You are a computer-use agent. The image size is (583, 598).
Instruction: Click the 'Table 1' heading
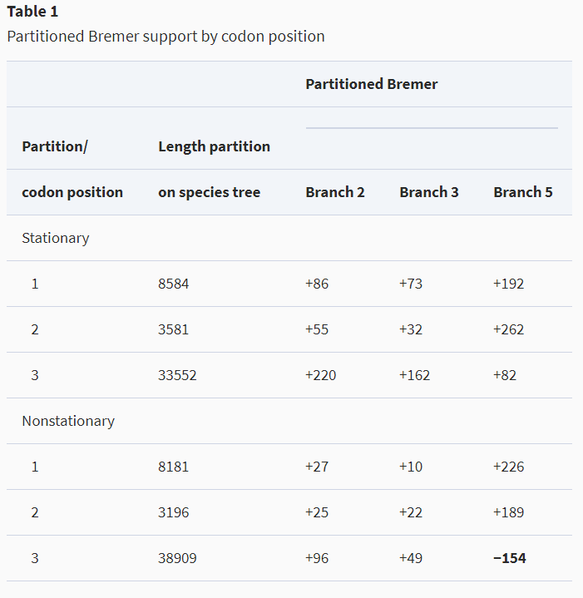click(x=32, y=12)
